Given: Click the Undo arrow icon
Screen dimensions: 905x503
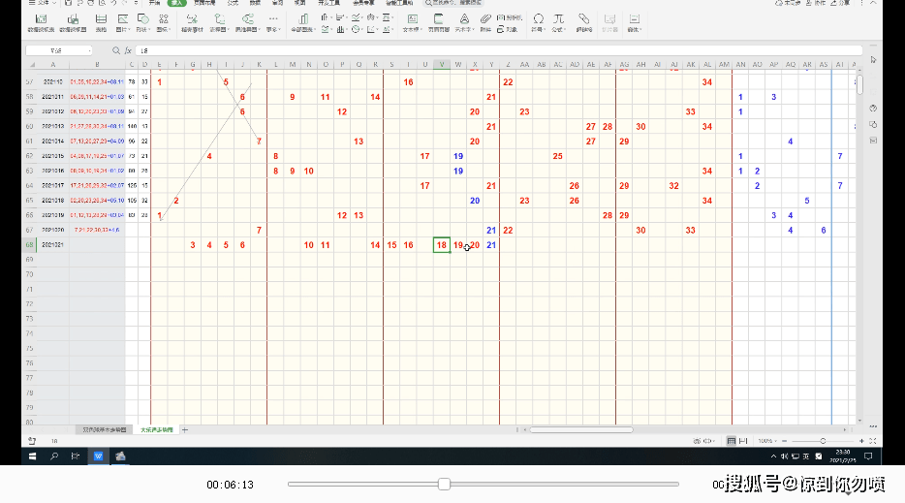Looking at the screenshot, I should (113, 3).
